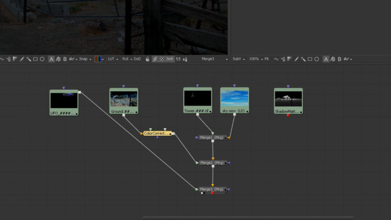391x220 pixels.
Task: Toggle buffer B in the left viewer
Action: [65, 59]
